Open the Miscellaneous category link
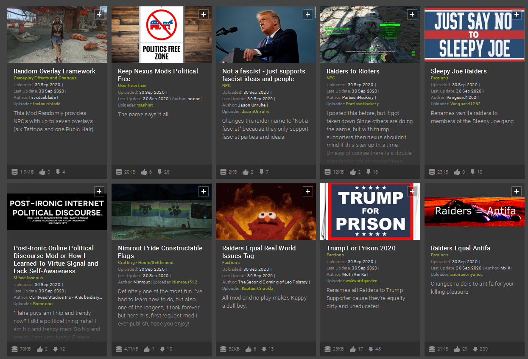This screenshot has height=359, width=528. tap(28, 278)
